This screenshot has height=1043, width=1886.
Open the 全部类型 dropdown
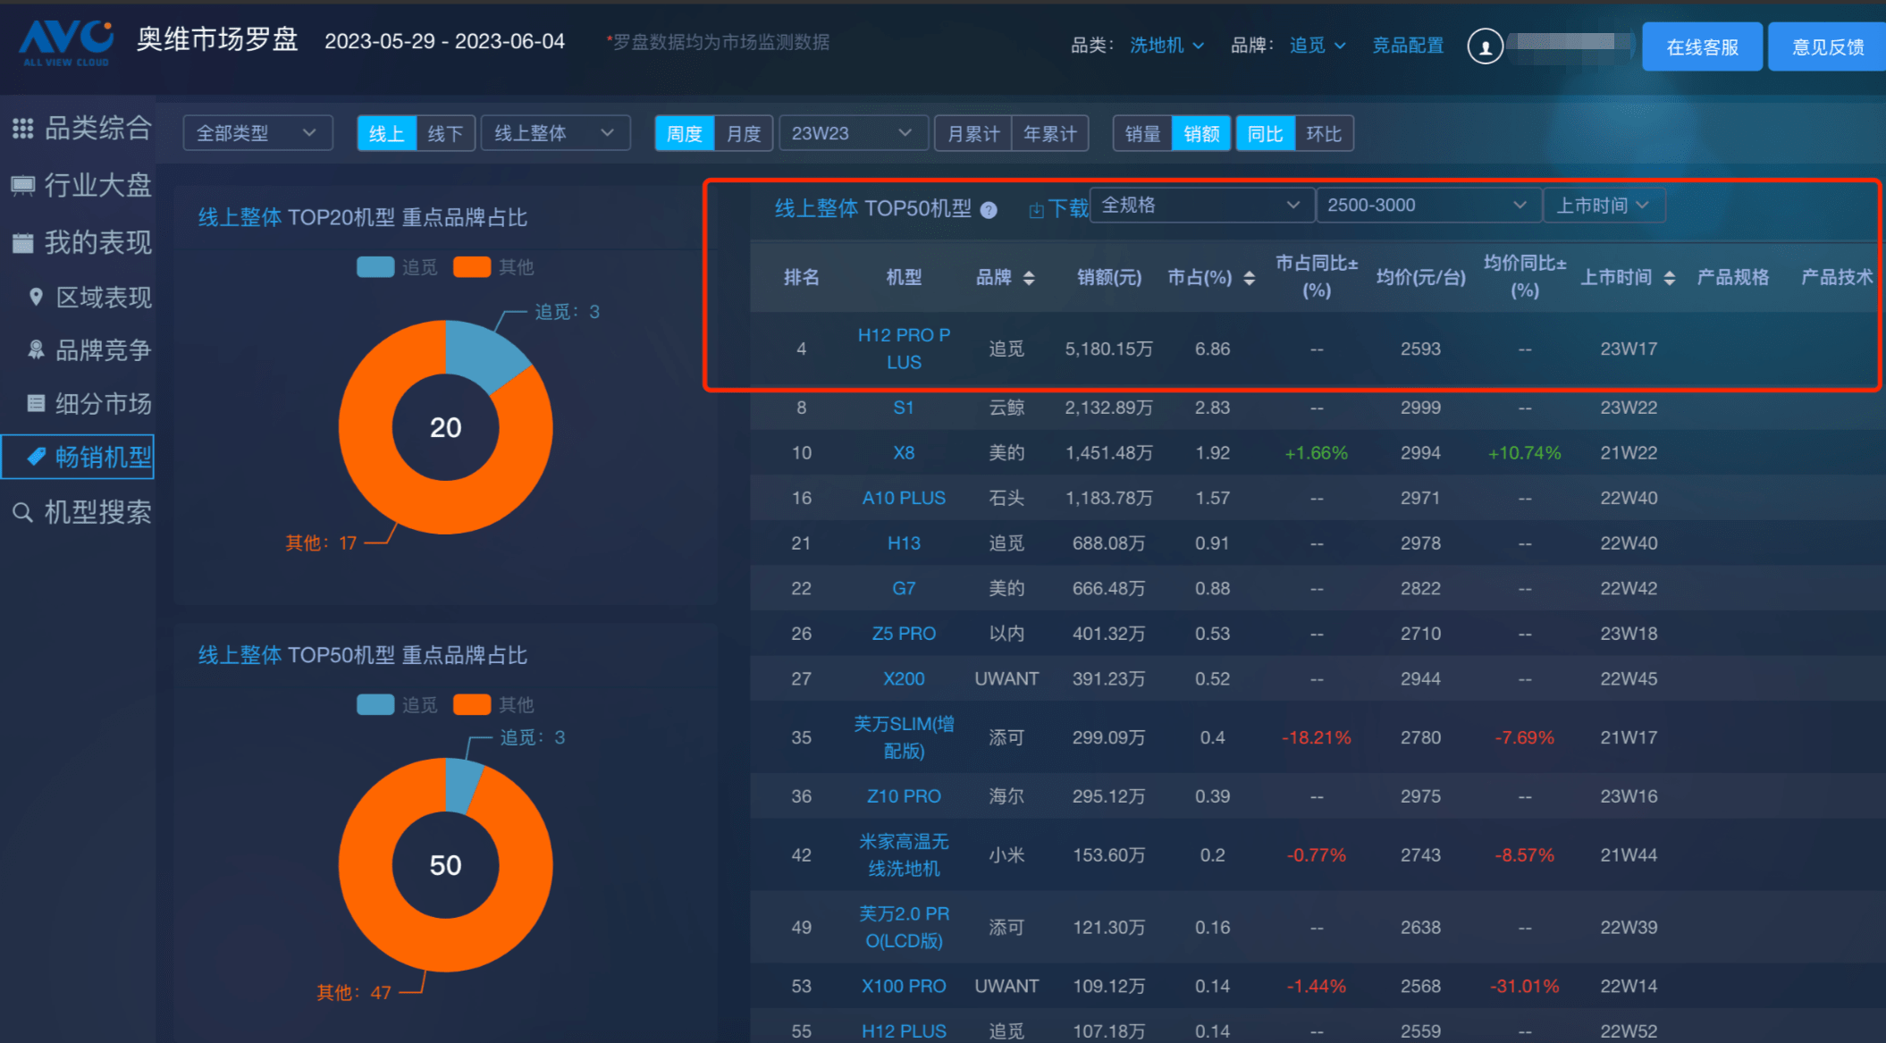(257, 133)
